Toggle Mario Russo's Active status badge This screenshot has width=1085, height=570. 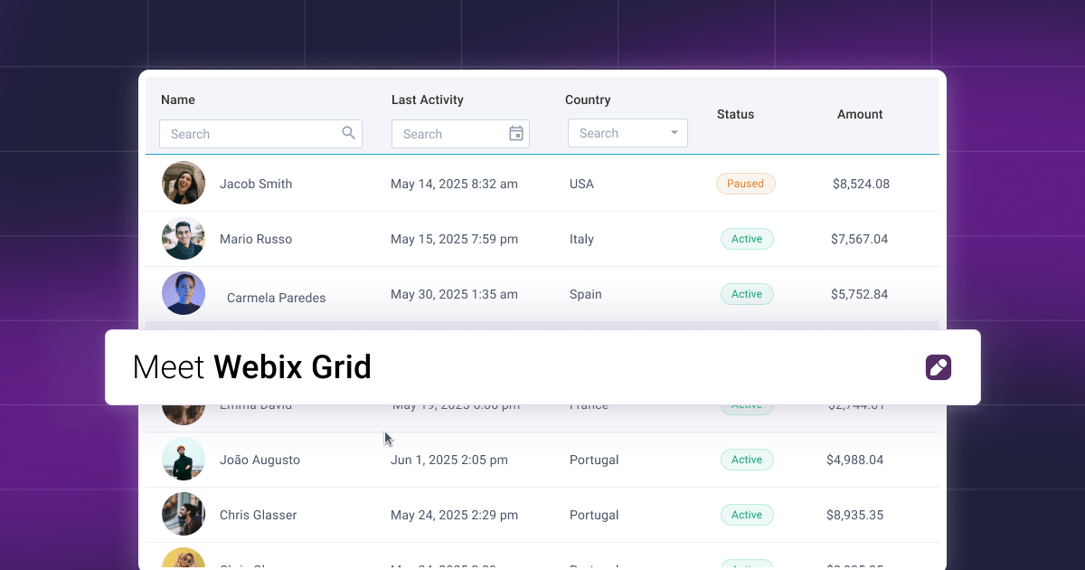(x=747, y=238)
